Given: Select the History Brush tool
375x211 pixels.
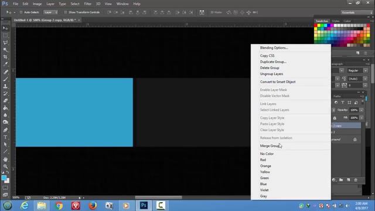Looking at the screenshot, I should pyautogui.click(x=5, y=94).
